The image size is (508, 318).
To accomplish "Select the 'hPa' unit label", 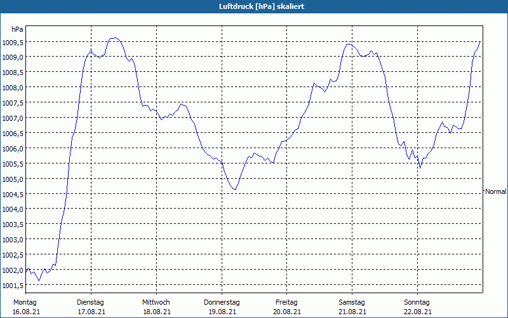I will (17, 29).
